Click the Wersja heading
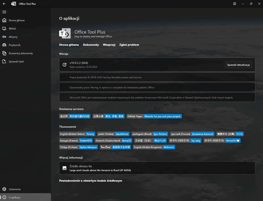 pyautogui.click(x=64, y=54)
